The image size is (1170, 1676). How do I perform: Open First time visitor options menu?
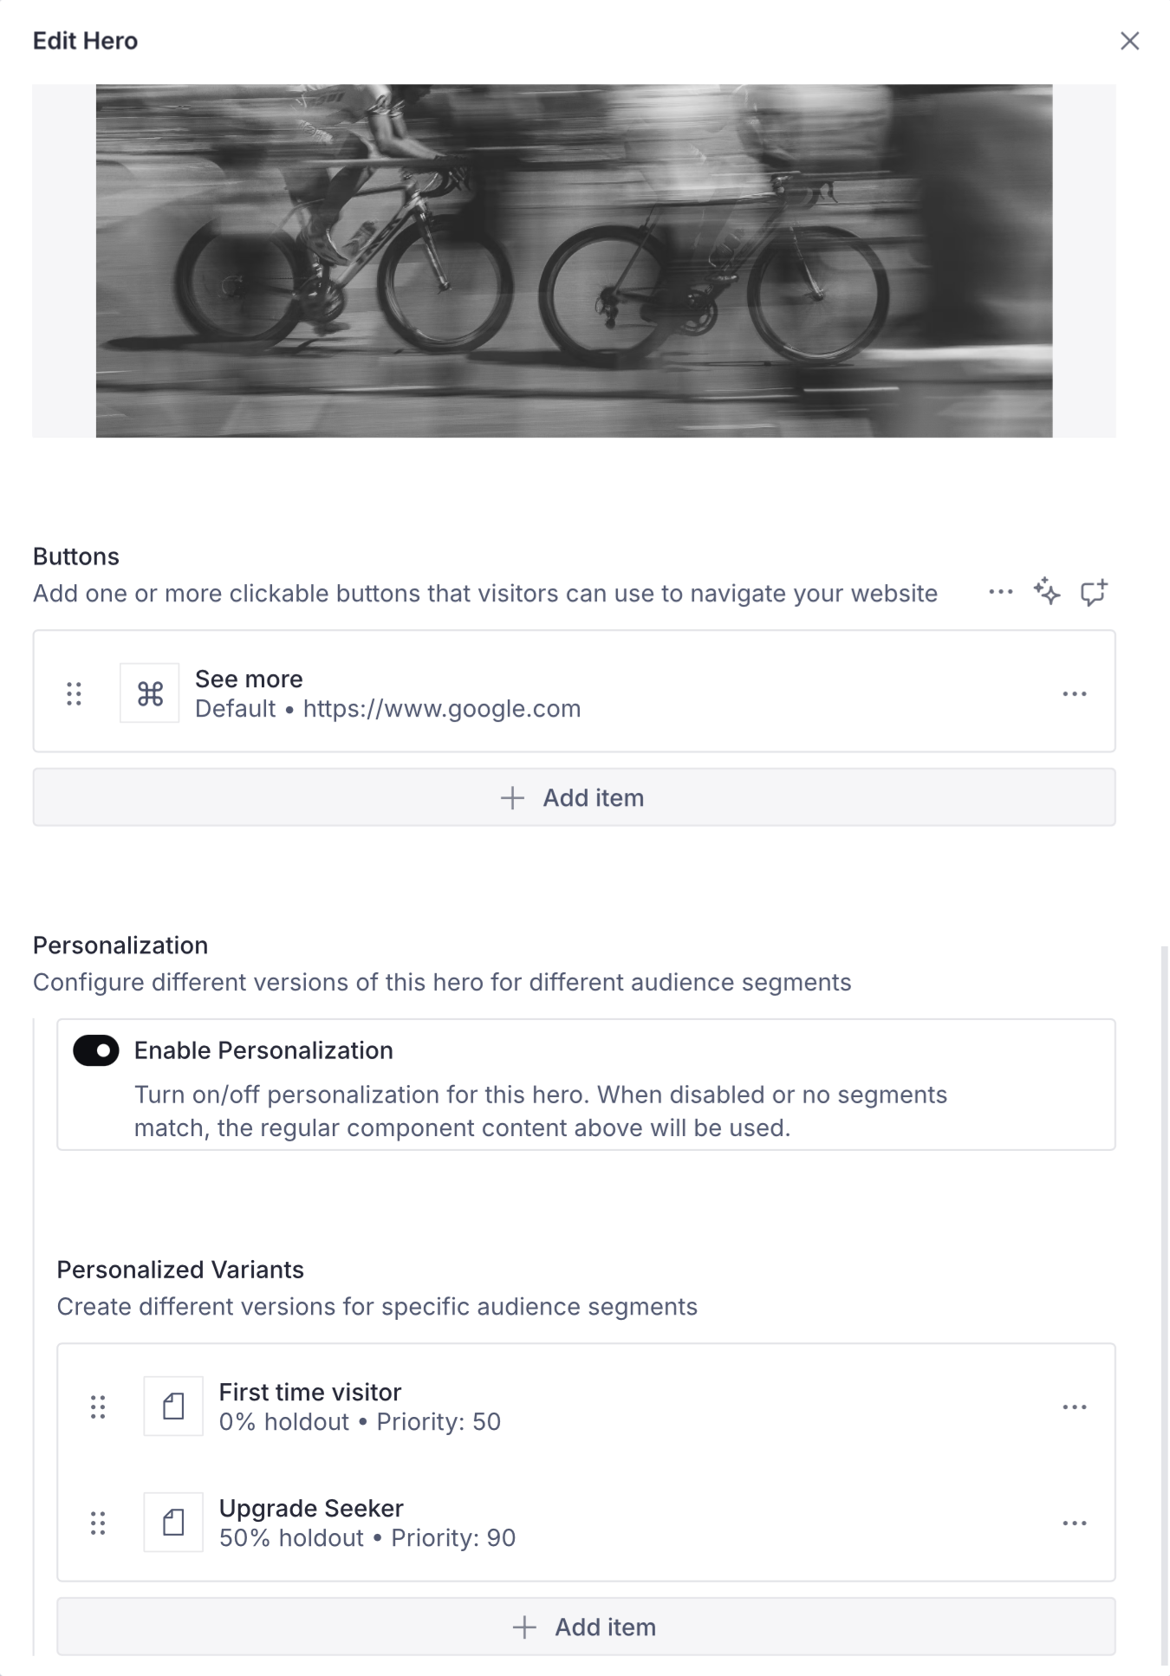pyautogui.click(x=1074, y=1406)
